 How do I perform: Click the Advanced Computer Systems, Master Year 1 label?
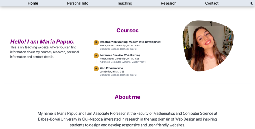[x=123, y=62]
